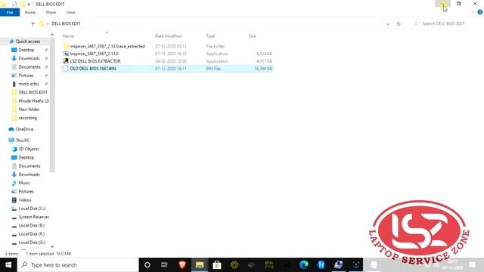Select LSZ DELL BIOS EXTRACTOR name

[95, 61]
